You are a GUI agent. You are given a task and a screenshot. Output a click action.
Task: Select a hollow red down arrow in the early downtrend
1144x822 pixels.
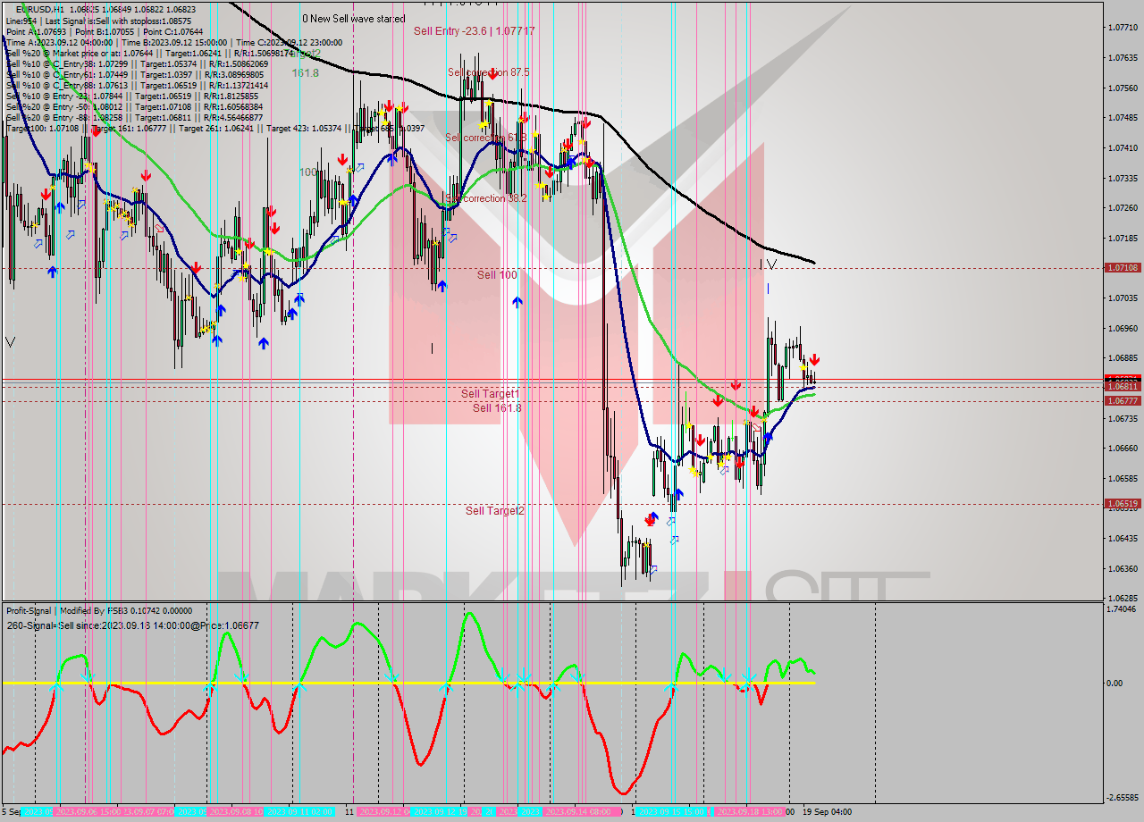coord(159,229)
